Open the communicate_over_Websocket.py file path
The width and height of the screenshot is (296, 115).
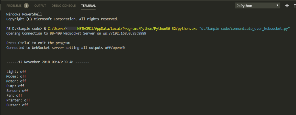[x=245, y=29]
